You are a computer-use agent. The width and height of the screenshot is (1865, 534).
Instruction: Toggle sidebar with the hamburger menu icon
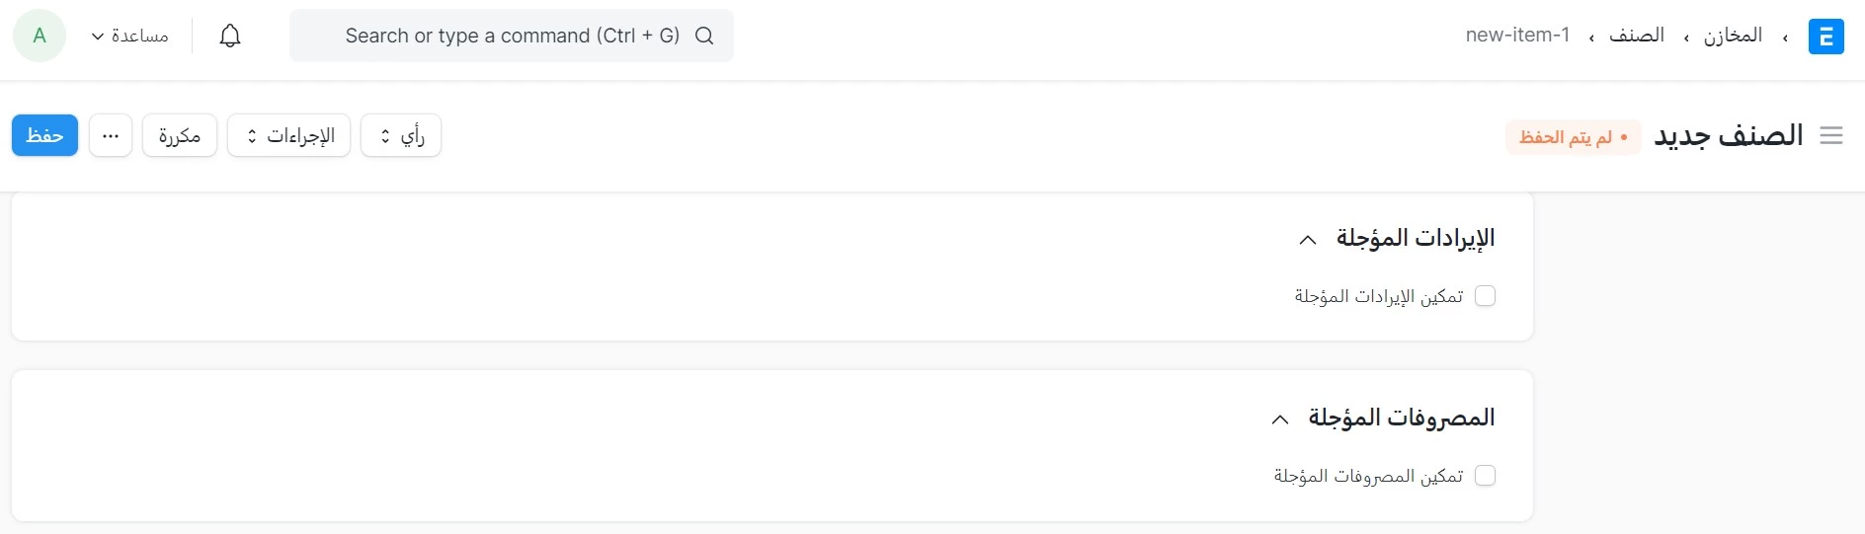[1831, 135]
